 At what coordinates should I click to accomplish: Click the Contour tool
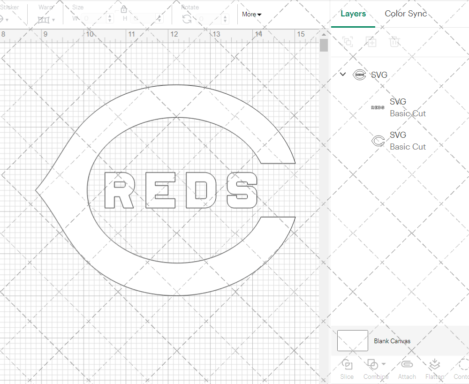coord(461,369)
